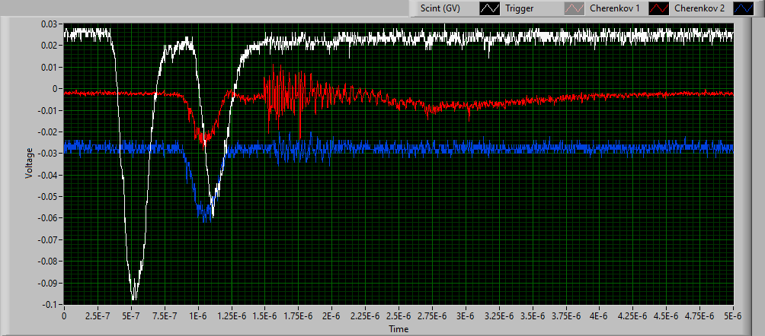Screen dimensions: 765x336
Task: Click the 0 X-axis minimum value
Action: click(64, 315)
